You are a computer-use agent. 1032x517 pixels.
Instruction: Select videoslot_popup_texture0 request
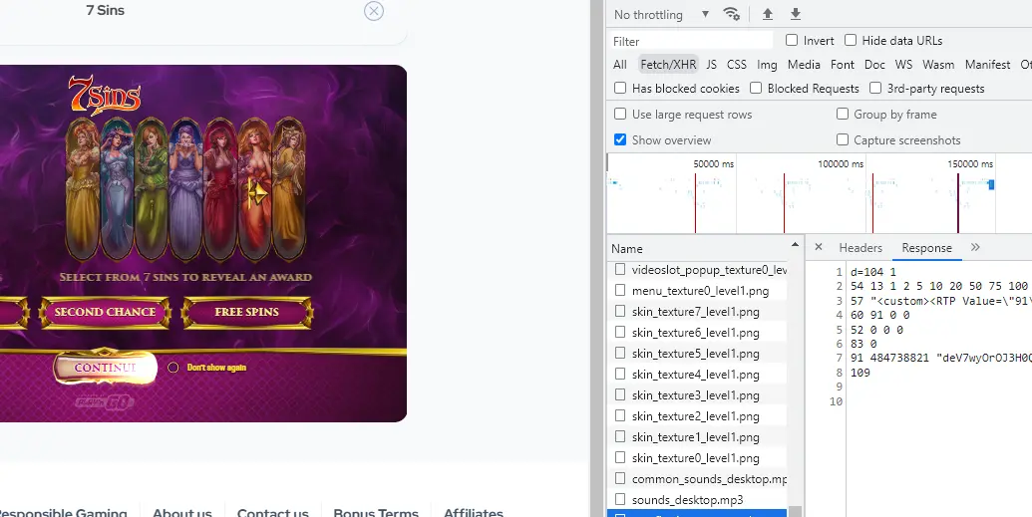click(x=698, y=270)
